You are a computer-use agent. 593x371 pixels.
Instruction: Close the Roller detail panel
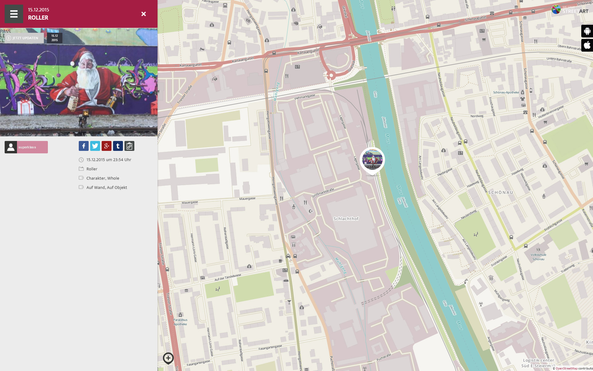(x=144, y=14)
